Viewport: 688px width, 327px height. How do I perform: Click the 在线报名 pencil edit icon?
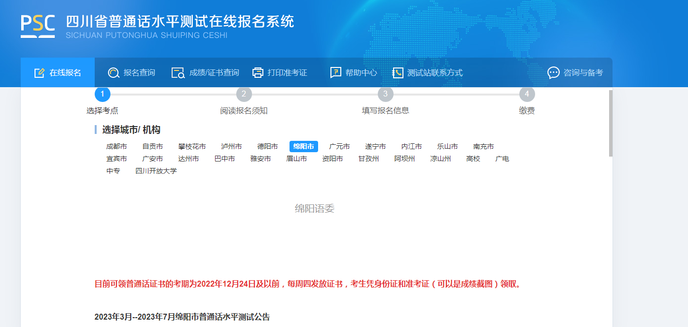pos(39,73)
